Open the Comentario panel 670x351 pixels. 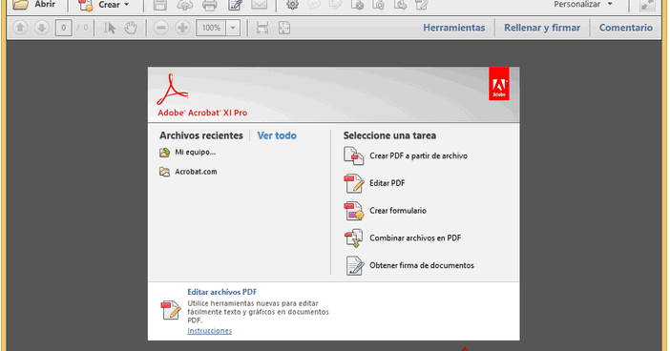[625, 28]
